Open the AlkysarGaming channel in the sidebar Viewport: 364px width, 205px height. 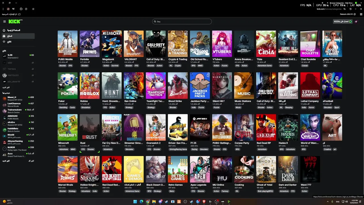(x=18, y=142)
